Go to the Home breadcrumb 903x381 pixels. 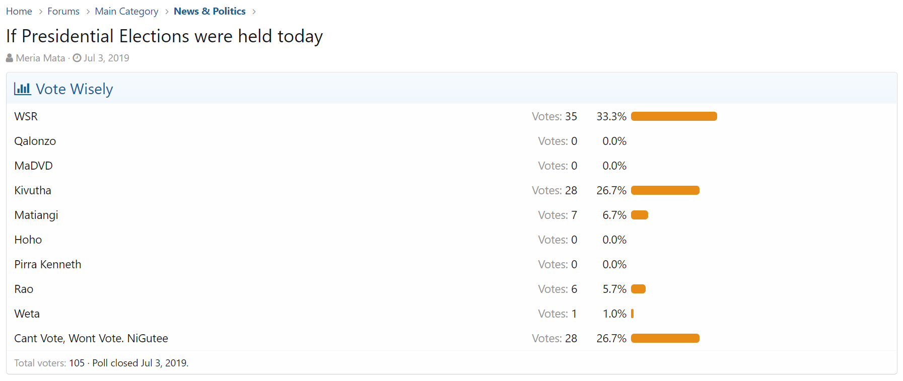tap(19, 11)
